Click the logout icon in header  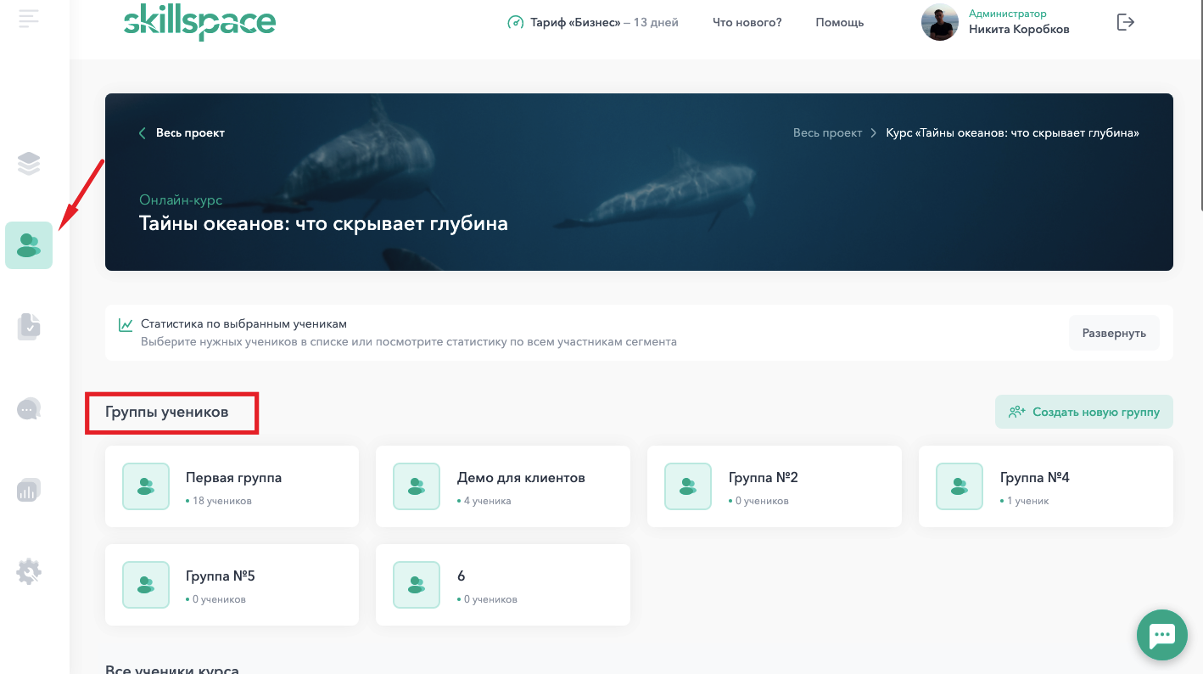tap(1125, 22)
